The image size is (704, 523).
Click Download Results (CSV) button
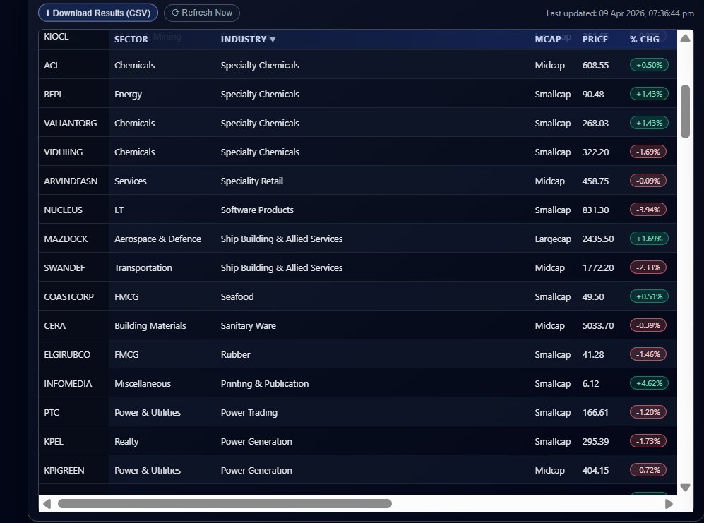pos(98,13)
